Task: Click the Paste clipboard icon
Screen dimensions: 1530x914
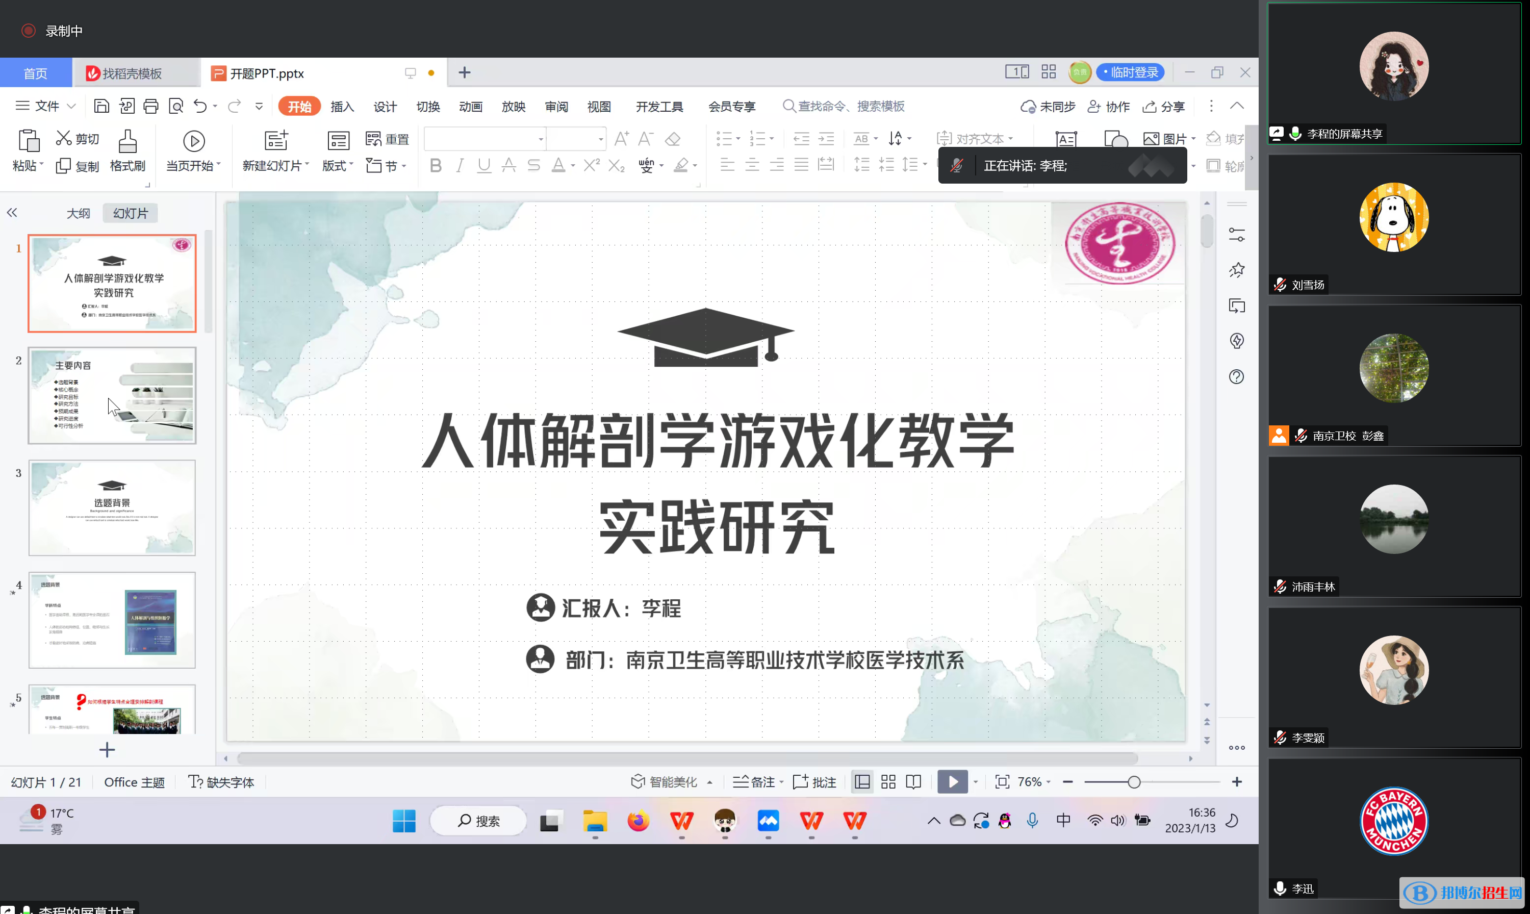Action: coord(29,141)
